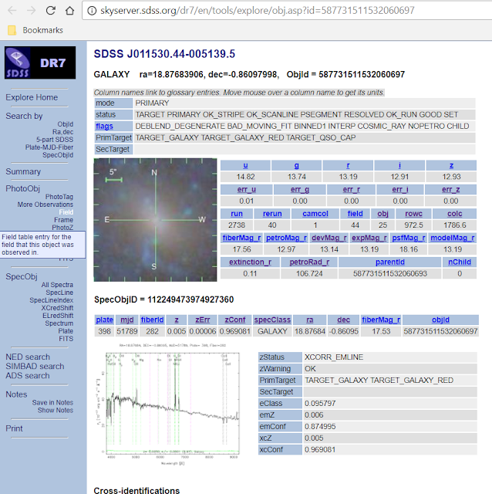Click Save in Notes
Viewport: 492px width, 494px height.
tap(52, 403)
